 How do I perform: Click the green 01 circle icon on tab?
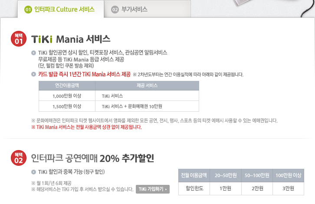click(28, 10)
